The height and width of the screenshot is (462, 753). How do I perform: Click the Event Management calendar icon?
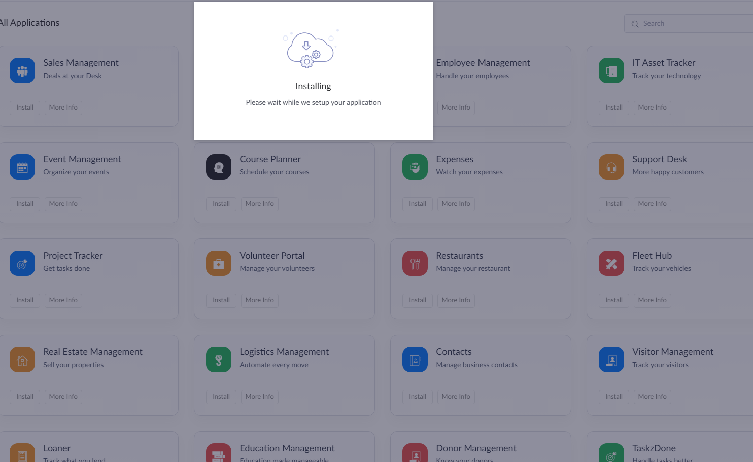(x=22, y=167)
